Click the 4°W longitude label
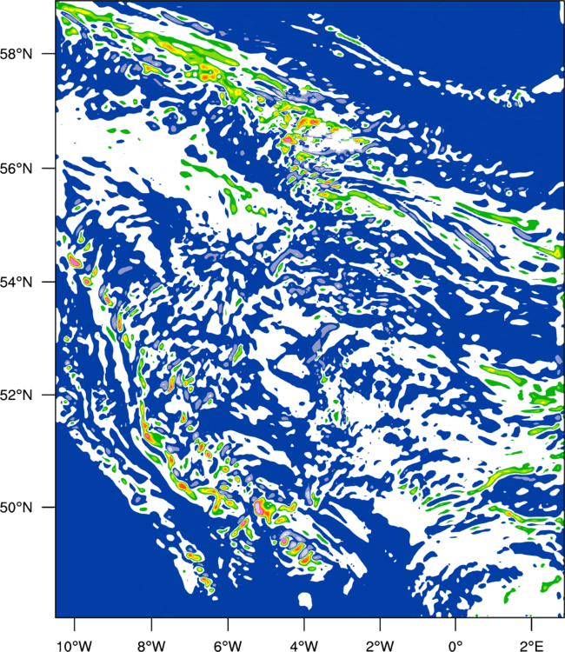This screenshot has height=652, width=565. click(x=304, y=646)
